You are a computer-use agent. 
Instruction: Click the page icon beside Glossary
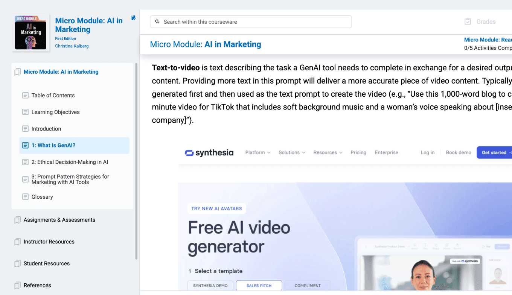pyautogui.click(x=25, y=197)
